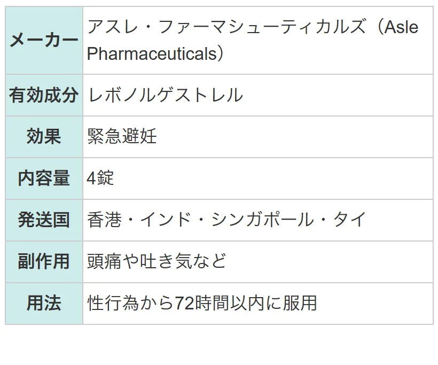Click the 副作用 row label
438x365 pixels.
44,262
